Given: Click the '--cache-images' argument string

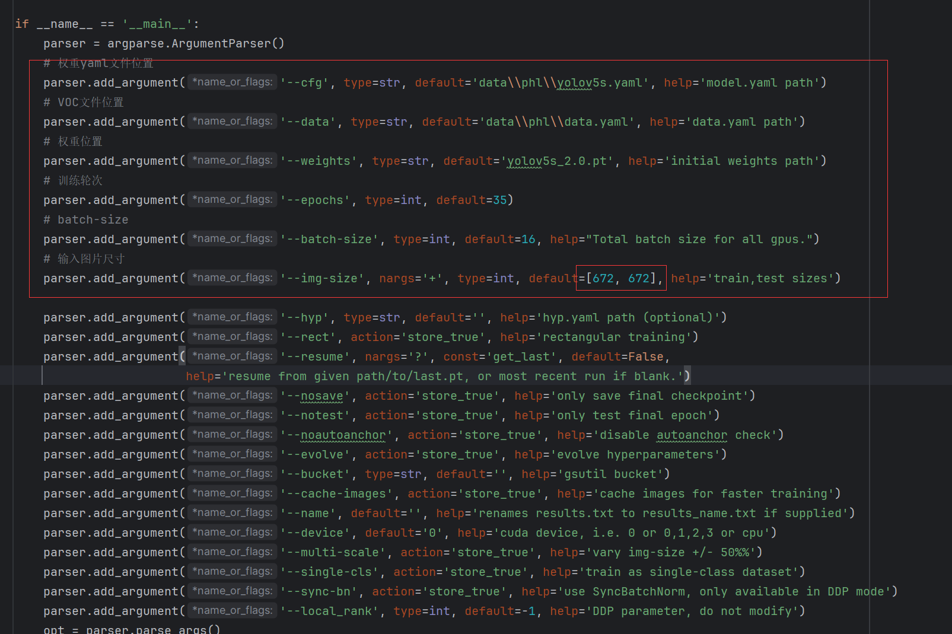Looking at the screenshot, I should (336, 493).
